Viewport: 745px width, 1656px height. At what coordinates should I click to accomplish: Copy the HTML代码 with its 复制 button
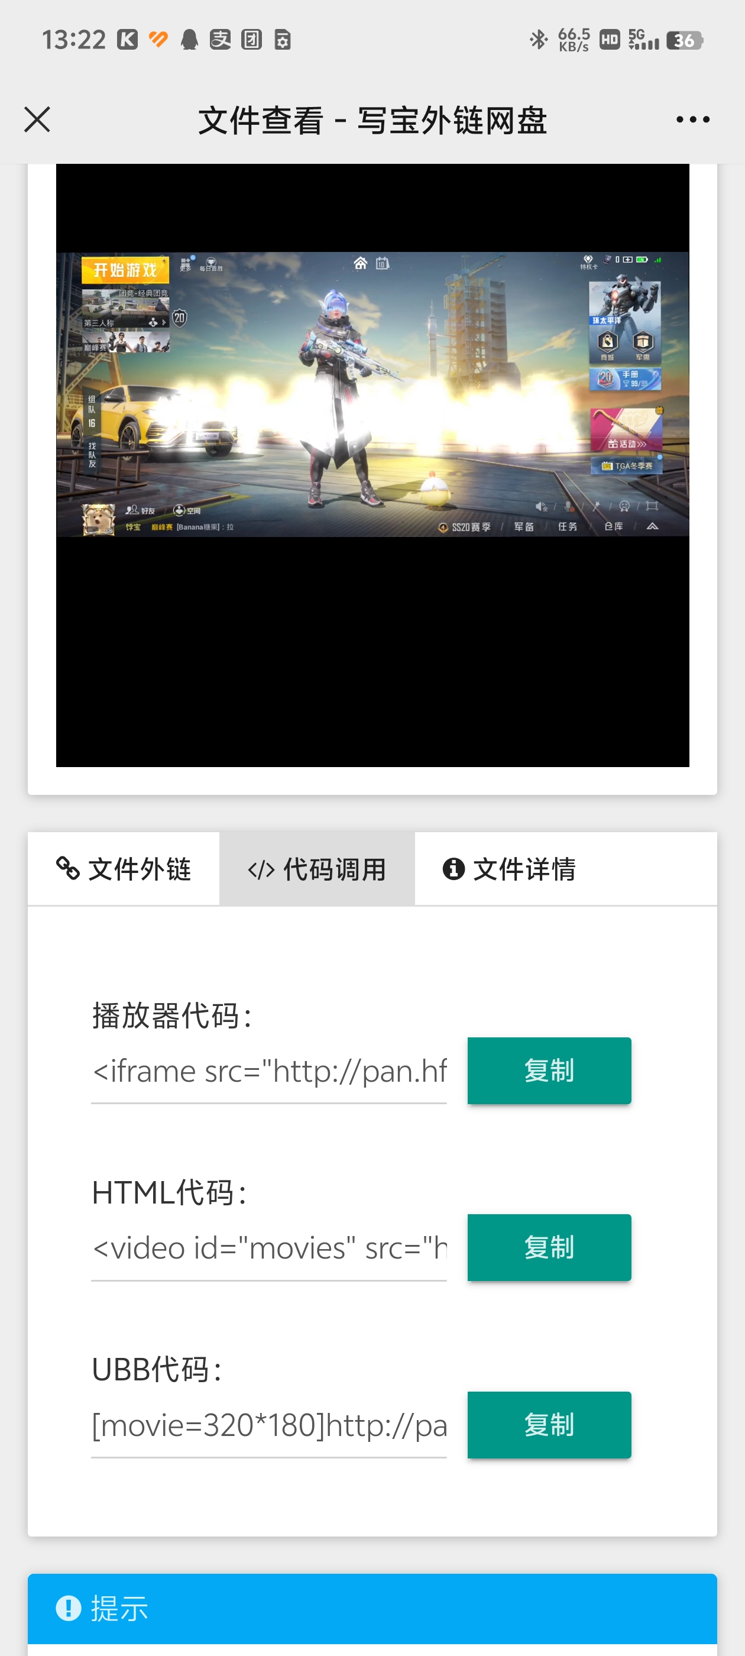tap(549, 1247)
